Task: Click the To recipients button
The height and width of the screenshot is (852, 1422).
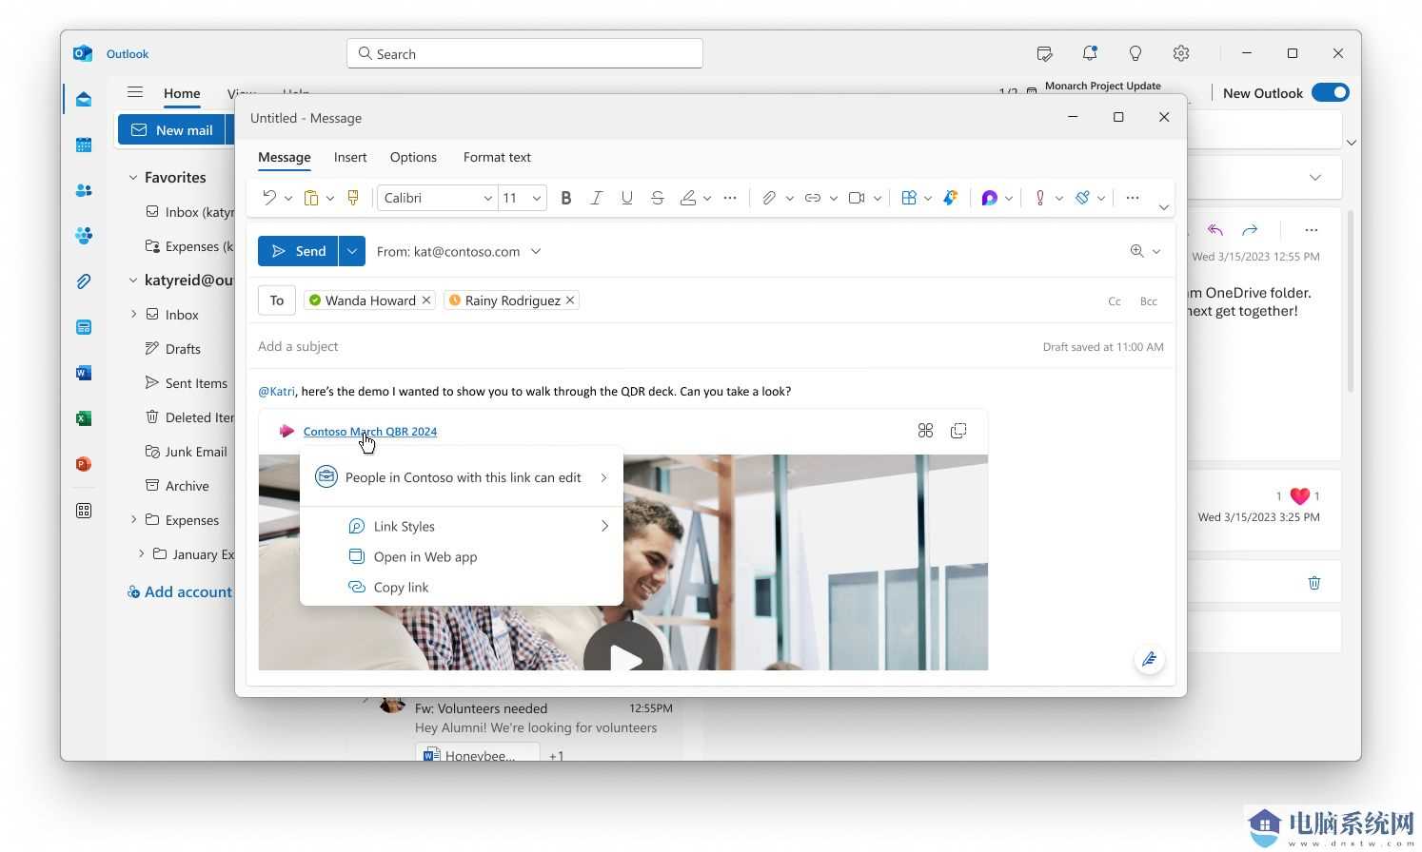Action: click(277, 300)
